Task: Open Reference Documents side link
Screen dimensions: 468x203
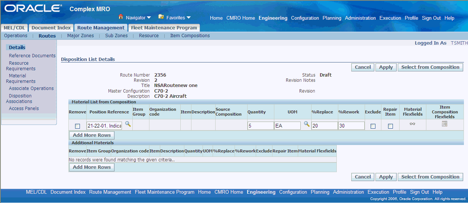Action: pyautogui.click(x=32, y=55)
